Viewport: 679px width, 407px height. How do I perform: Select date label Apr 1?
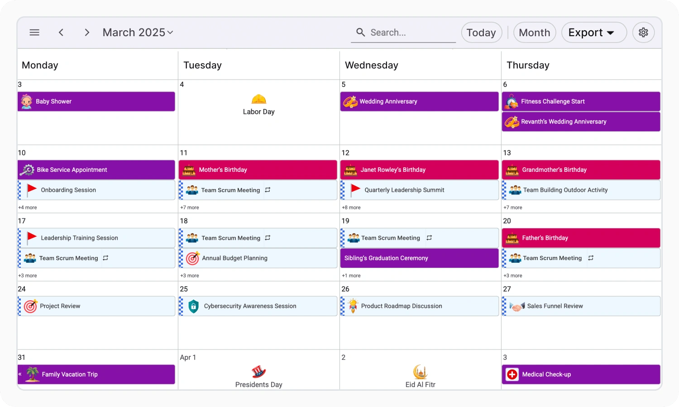click(188, 357)
